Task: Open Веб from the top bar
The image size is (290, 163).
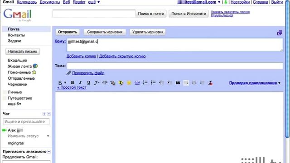Action: [67, 2]
